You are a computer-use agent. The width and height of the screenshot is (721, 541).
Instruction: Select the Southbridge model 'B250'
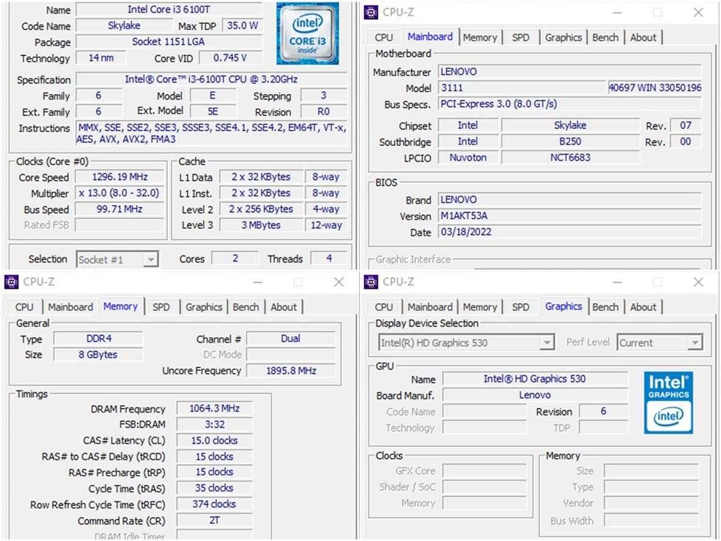click(570, 142)
